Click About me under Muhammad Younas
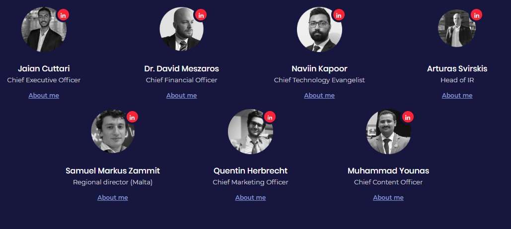The width and height of the screenshot is (511, 229). click(x=388, y=197)
